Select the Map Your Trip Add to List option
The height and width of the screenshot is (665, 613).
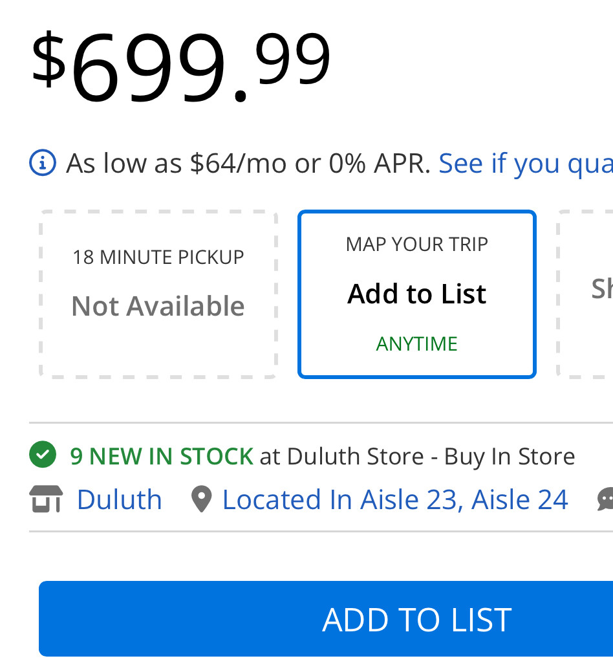[417, 294]
